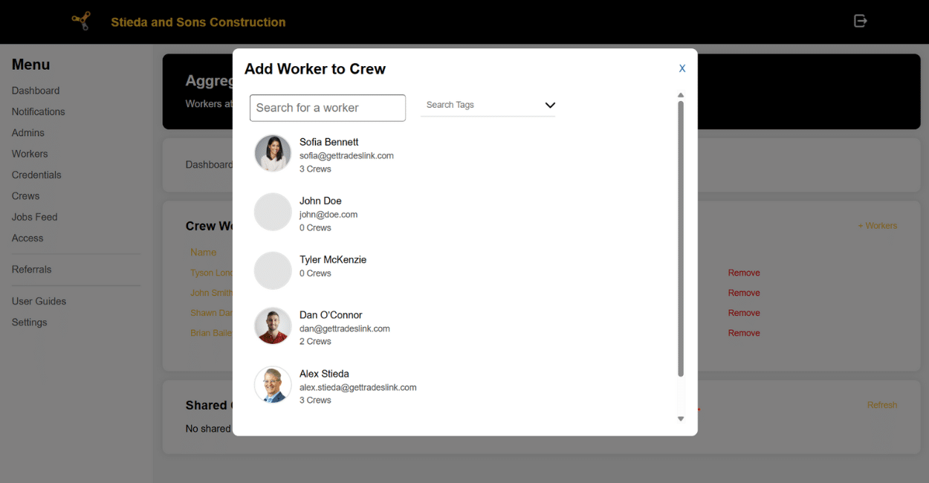Image resolution: width=929 pixels, height=483 pixels.
Task: Click Dan O'Connor's 2 Crews label
Action: [x=315, y=342]
